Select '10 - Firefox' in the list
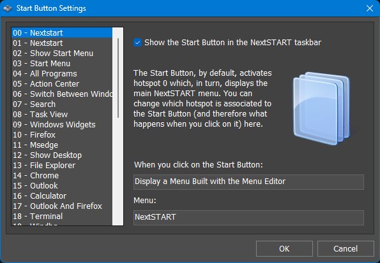This screenshot has width=380, height=263. (x=62, y=134)
